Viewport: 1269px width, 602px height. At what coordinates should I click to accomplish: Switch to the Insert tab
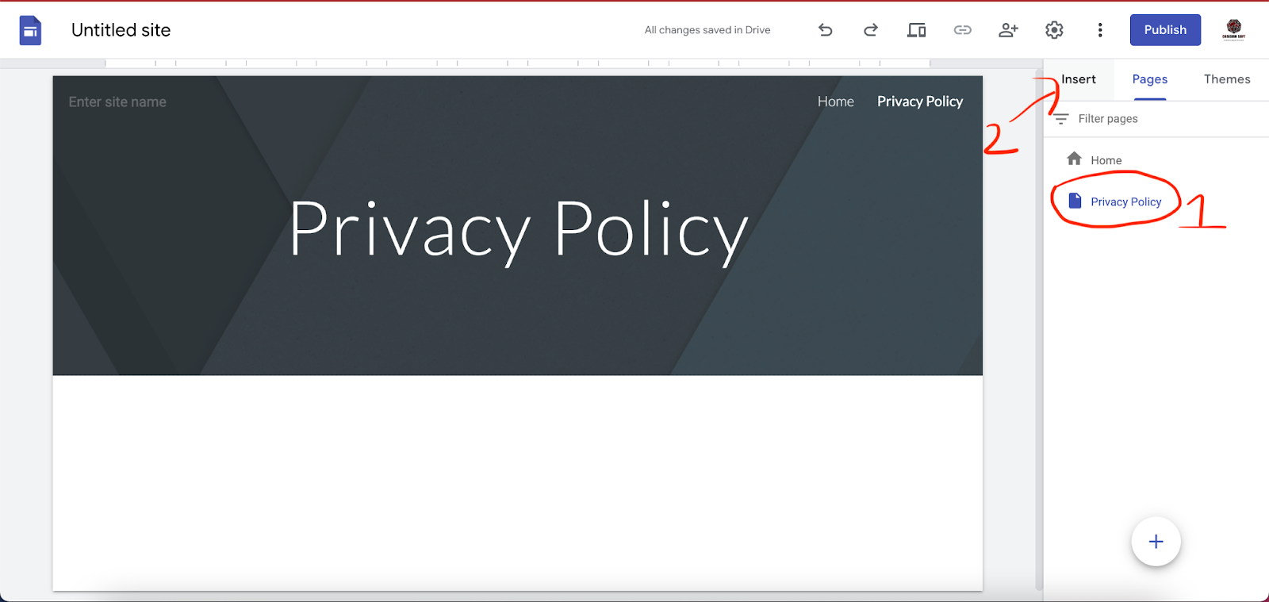tap(1078, 79)
